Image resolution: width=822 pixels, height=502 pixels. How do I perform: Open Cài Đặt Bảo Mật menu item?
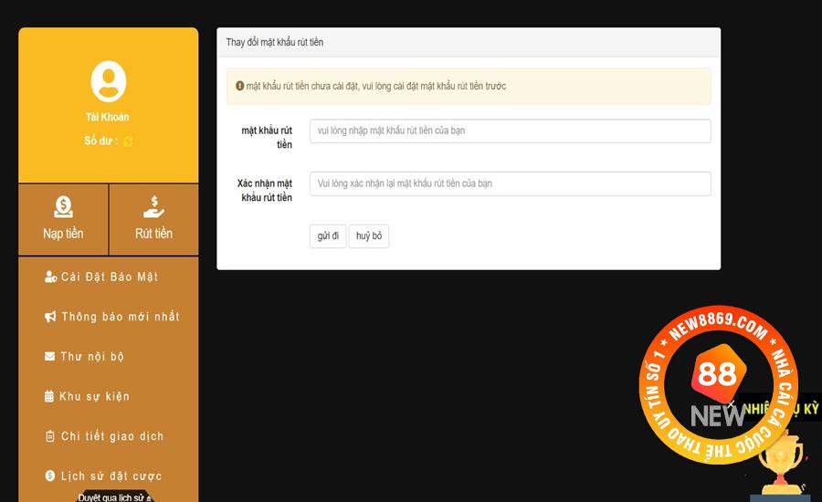tap(110, 277)
